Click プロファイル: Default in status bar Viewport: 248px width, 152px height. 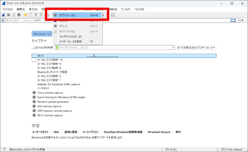[231, 149]
